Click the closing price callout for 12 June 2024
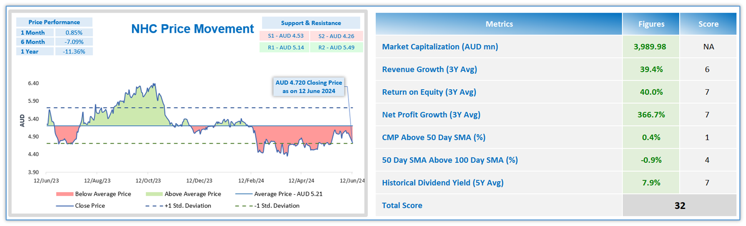 309,86
